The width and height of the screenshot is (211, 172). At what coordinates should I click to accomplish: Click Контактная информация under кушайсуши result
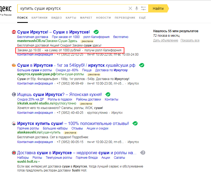pos(35,83)
